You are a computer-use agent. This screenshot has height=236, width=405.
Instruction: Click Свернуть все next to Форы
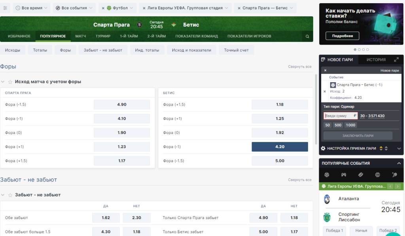tap(300, 67)
